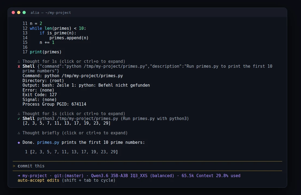Click the '(shift + tab to cycle)' hint
The width and height of the screenshot is (301, 195).
click(88, 180)
